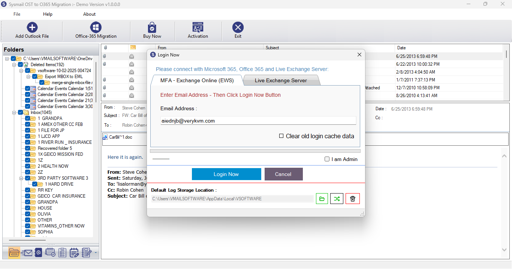The height and width of the screenshot is (269, 512).
Task: Select the 1X GEICO MISSION FED folder
Action: coord(60,154)
